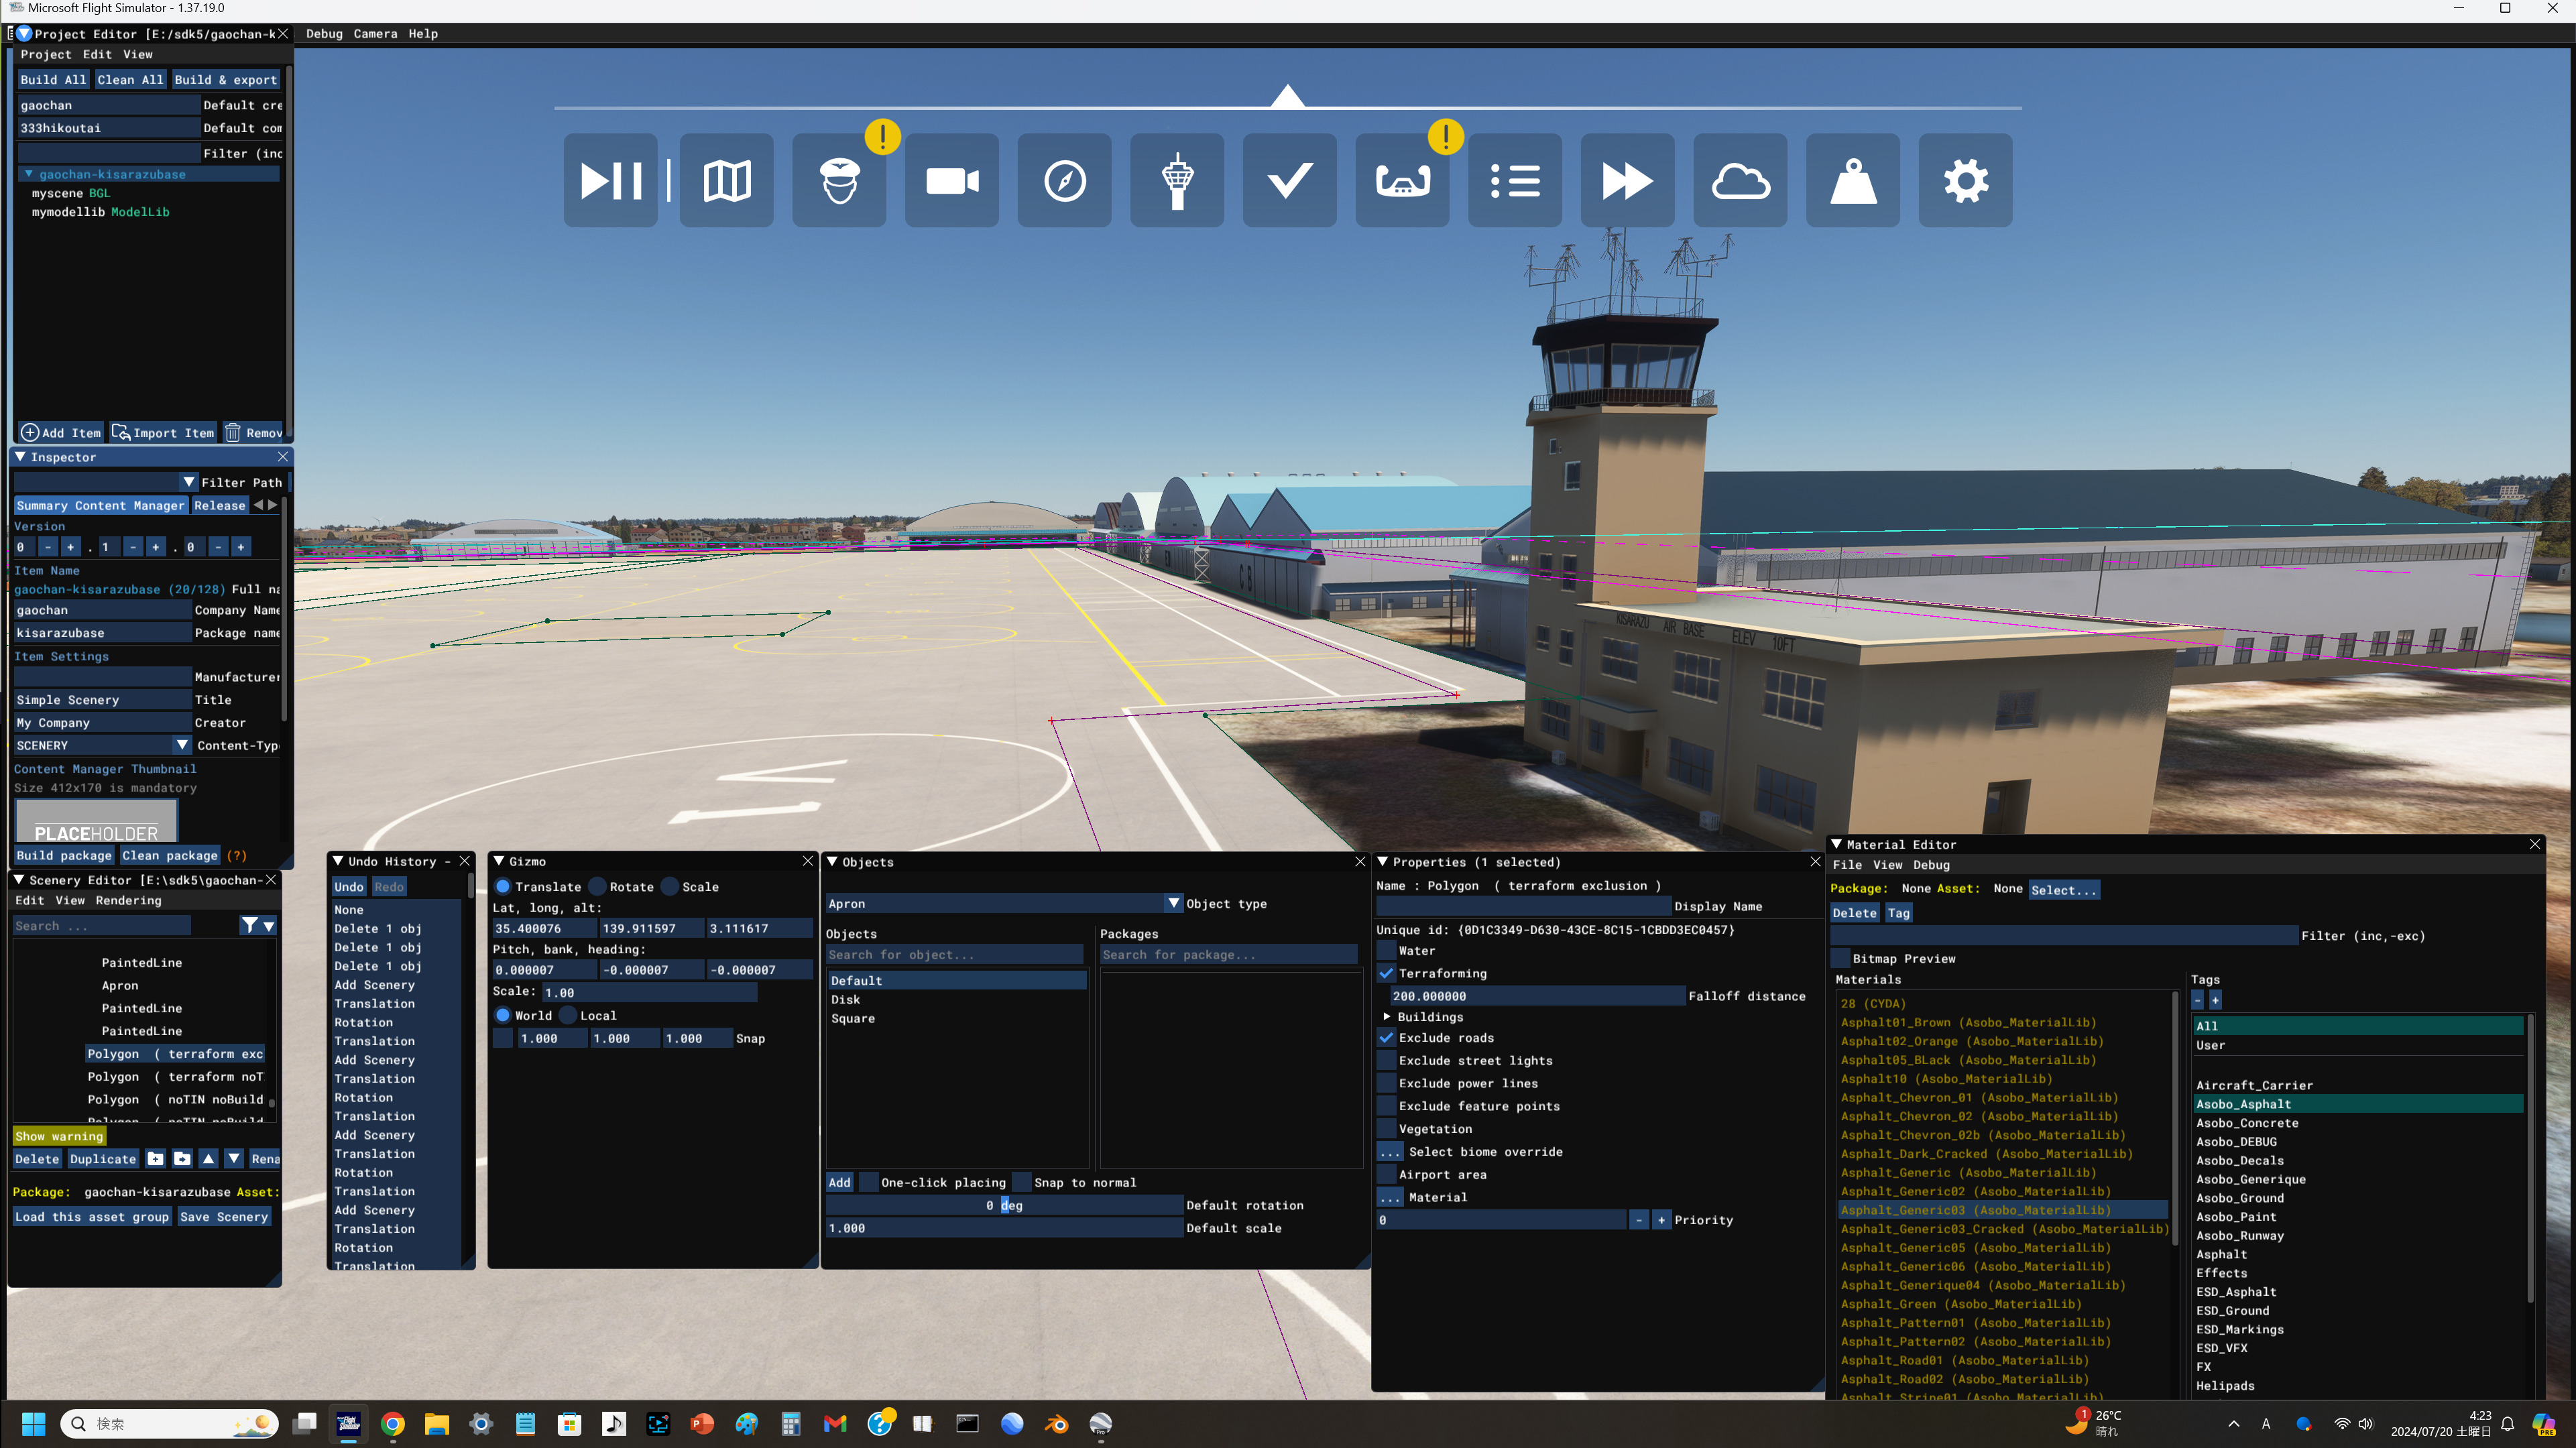Click the Add button in Objects panel

tap(839, 1183)
